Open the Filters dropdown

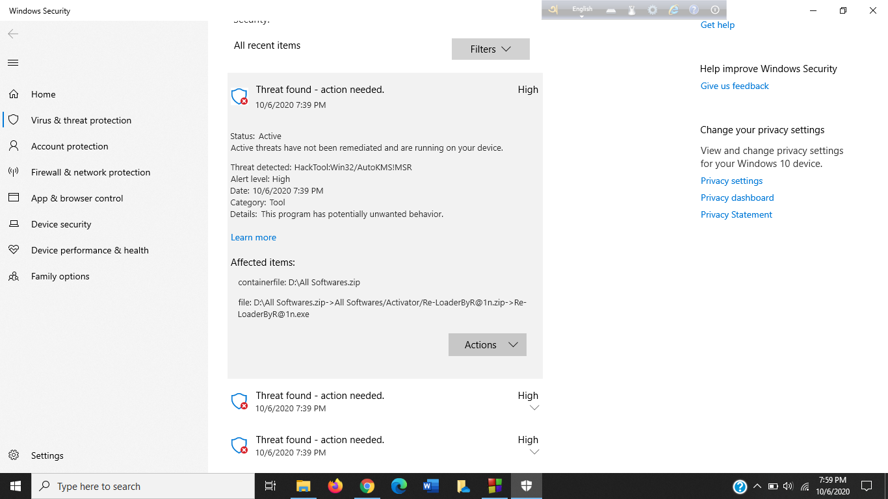coord(490,49)
